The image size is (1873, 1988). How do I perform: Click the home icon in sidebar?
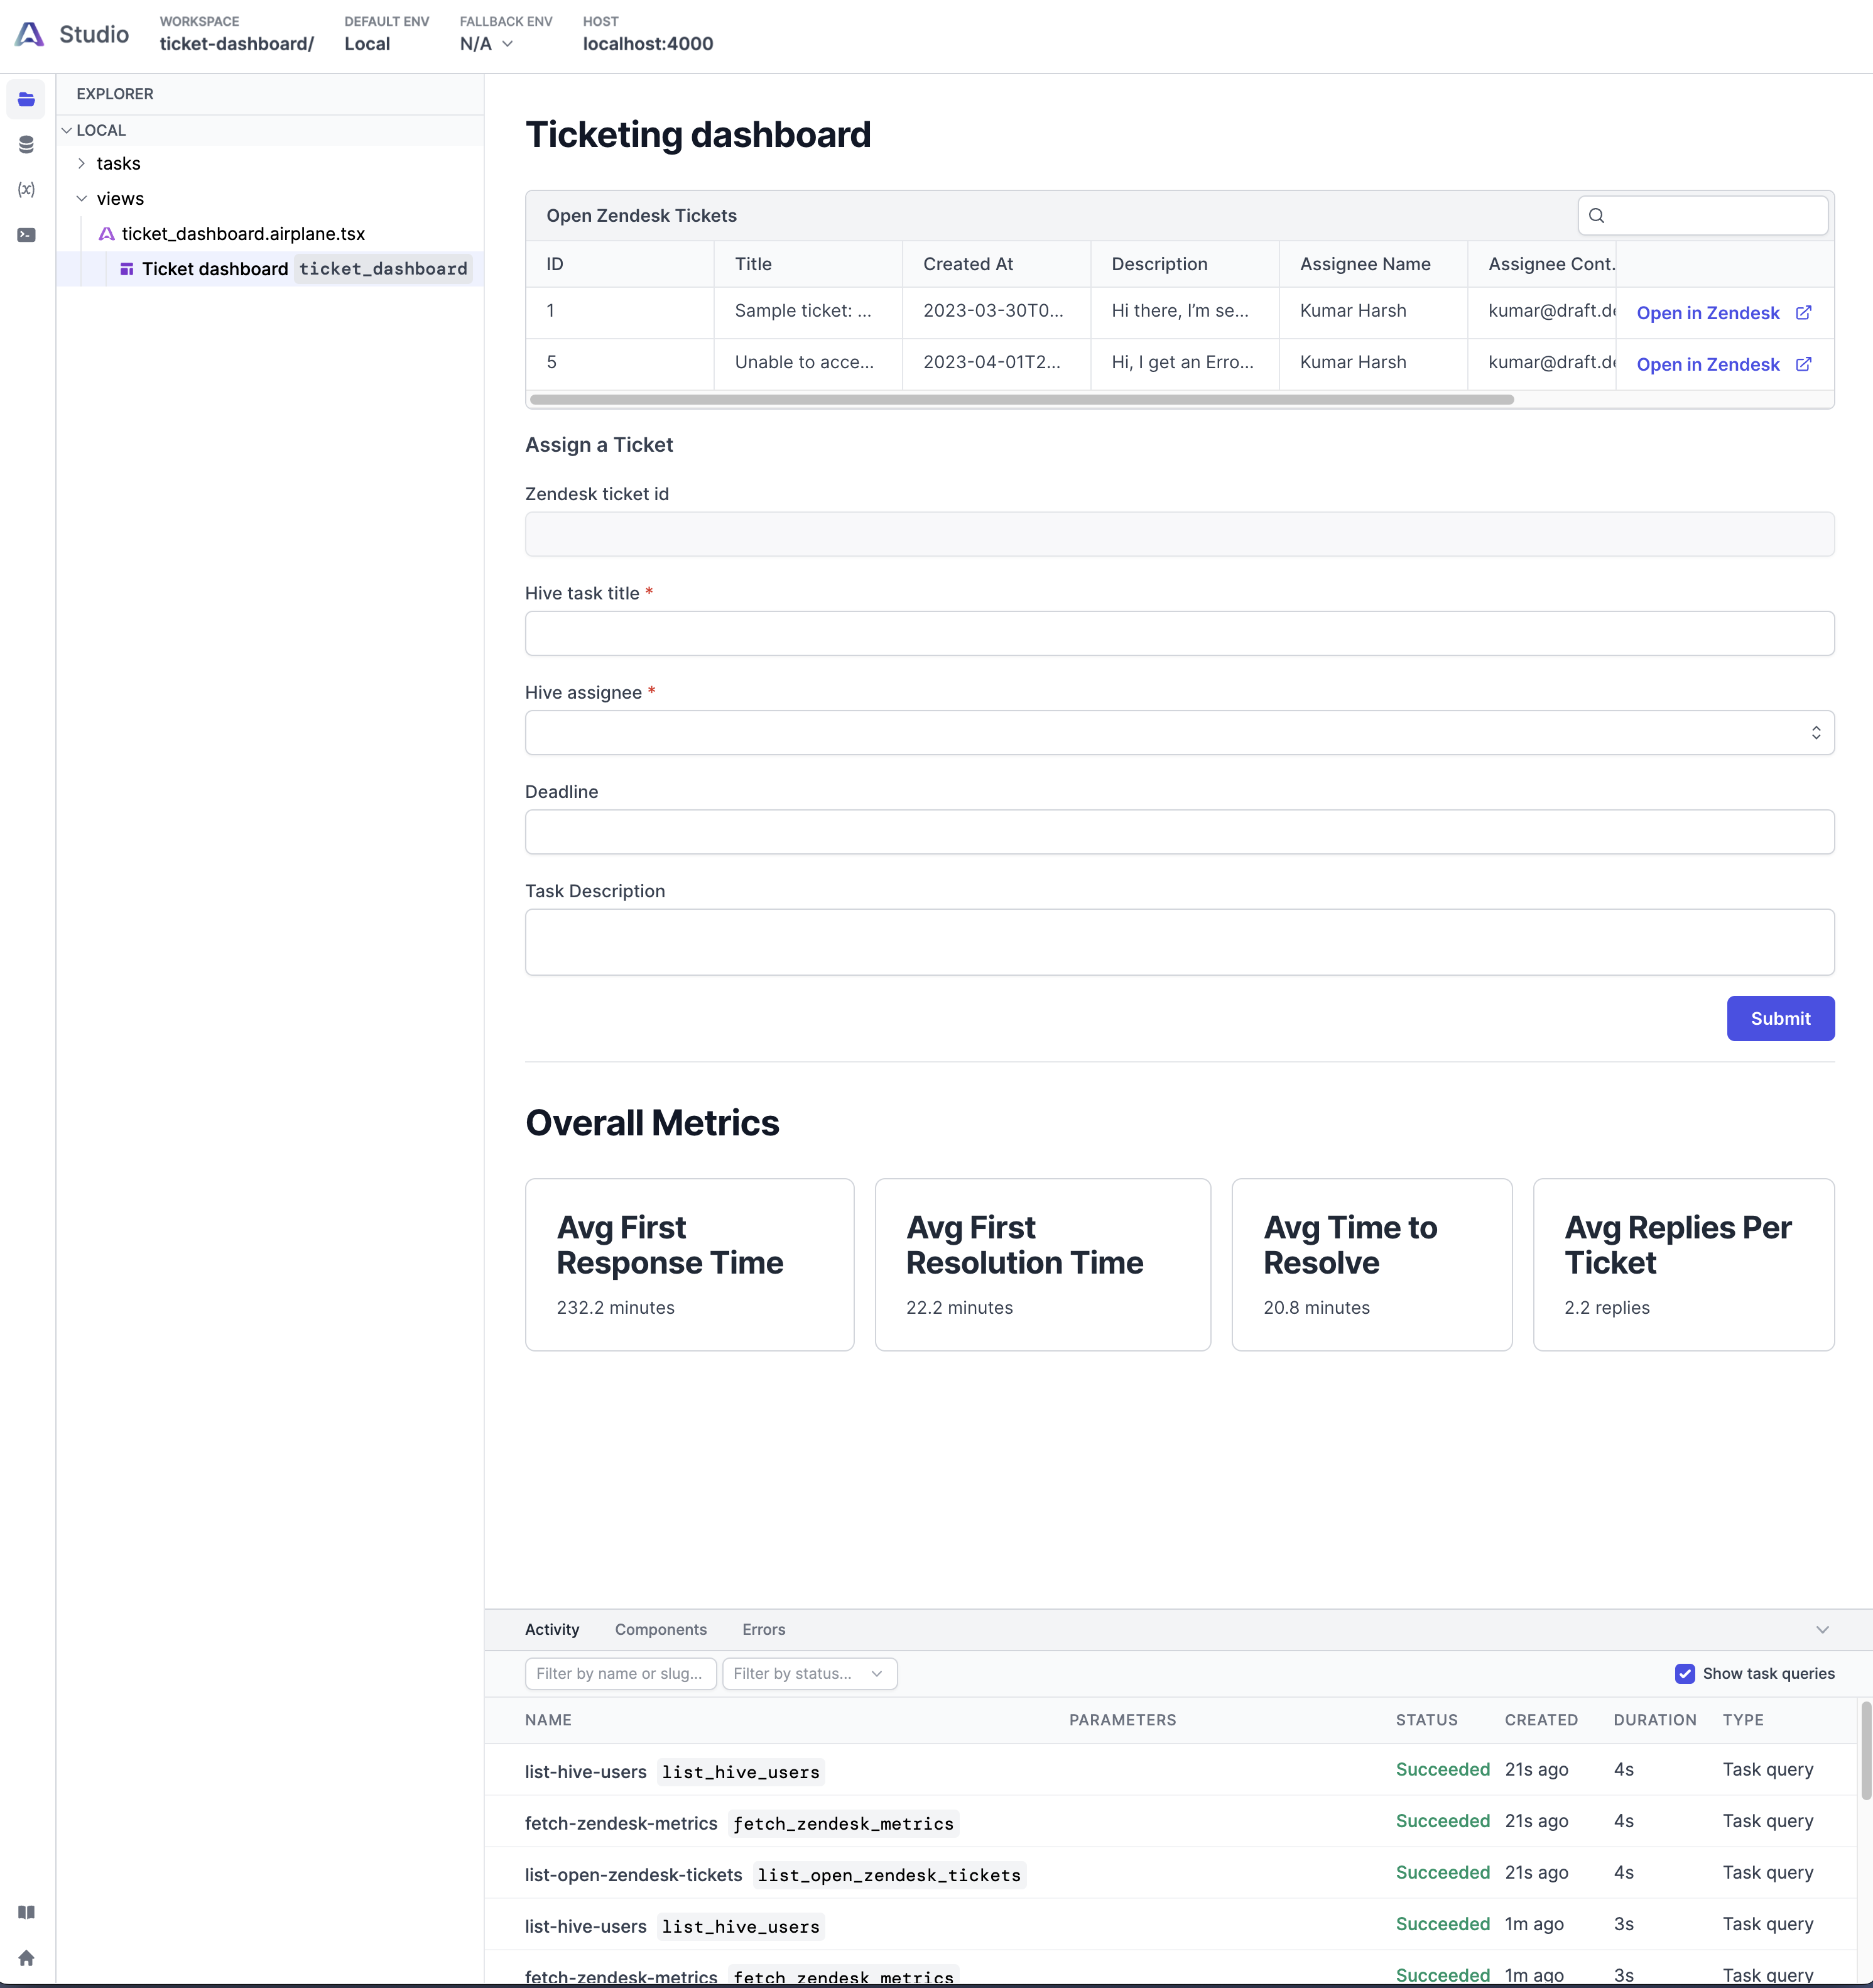tap(26, 1957)
